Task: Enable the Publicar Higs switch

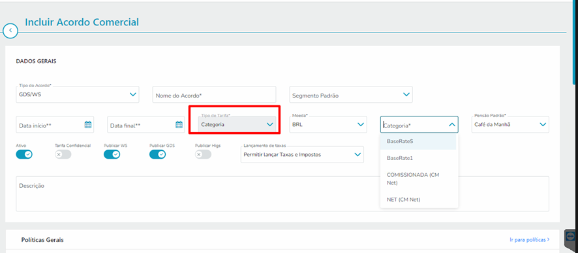Action: pyautogui.click(x=203, y=154)
